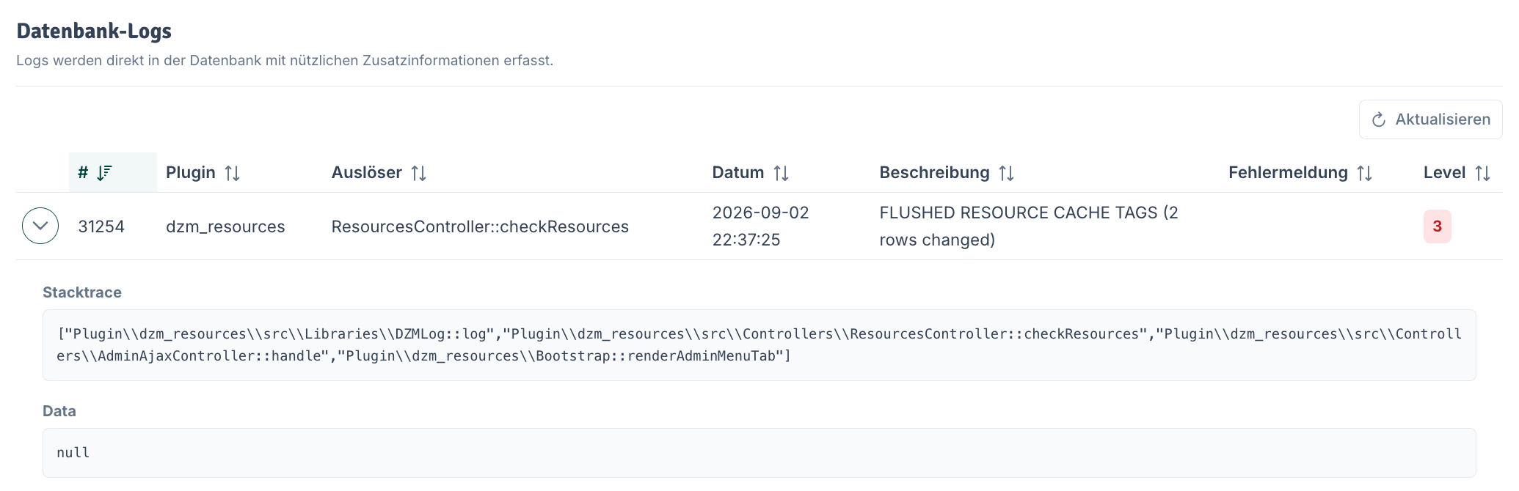Click the Aktualisieren refresh button
This screenshot has height=491, width=1519.
coord(1430,119)
